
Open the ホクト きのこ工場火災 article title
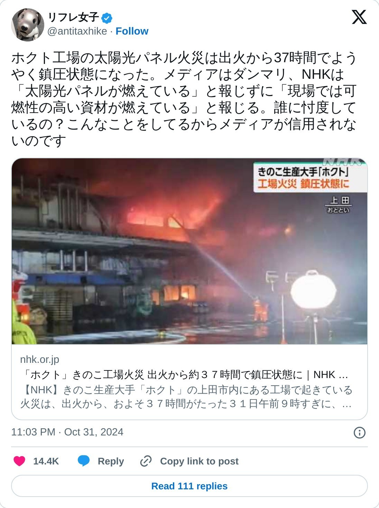click(x=184, y=375)
